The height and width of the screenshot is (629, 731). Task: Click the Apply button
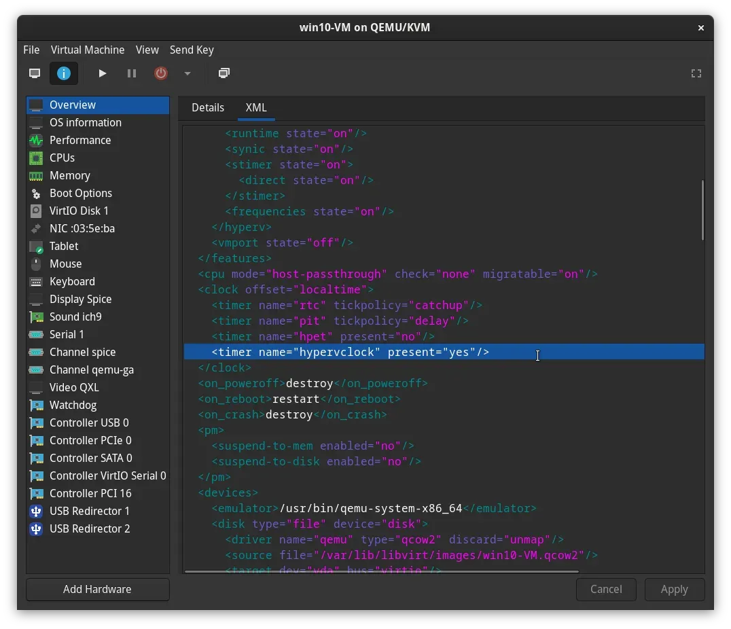click(674, 590)
